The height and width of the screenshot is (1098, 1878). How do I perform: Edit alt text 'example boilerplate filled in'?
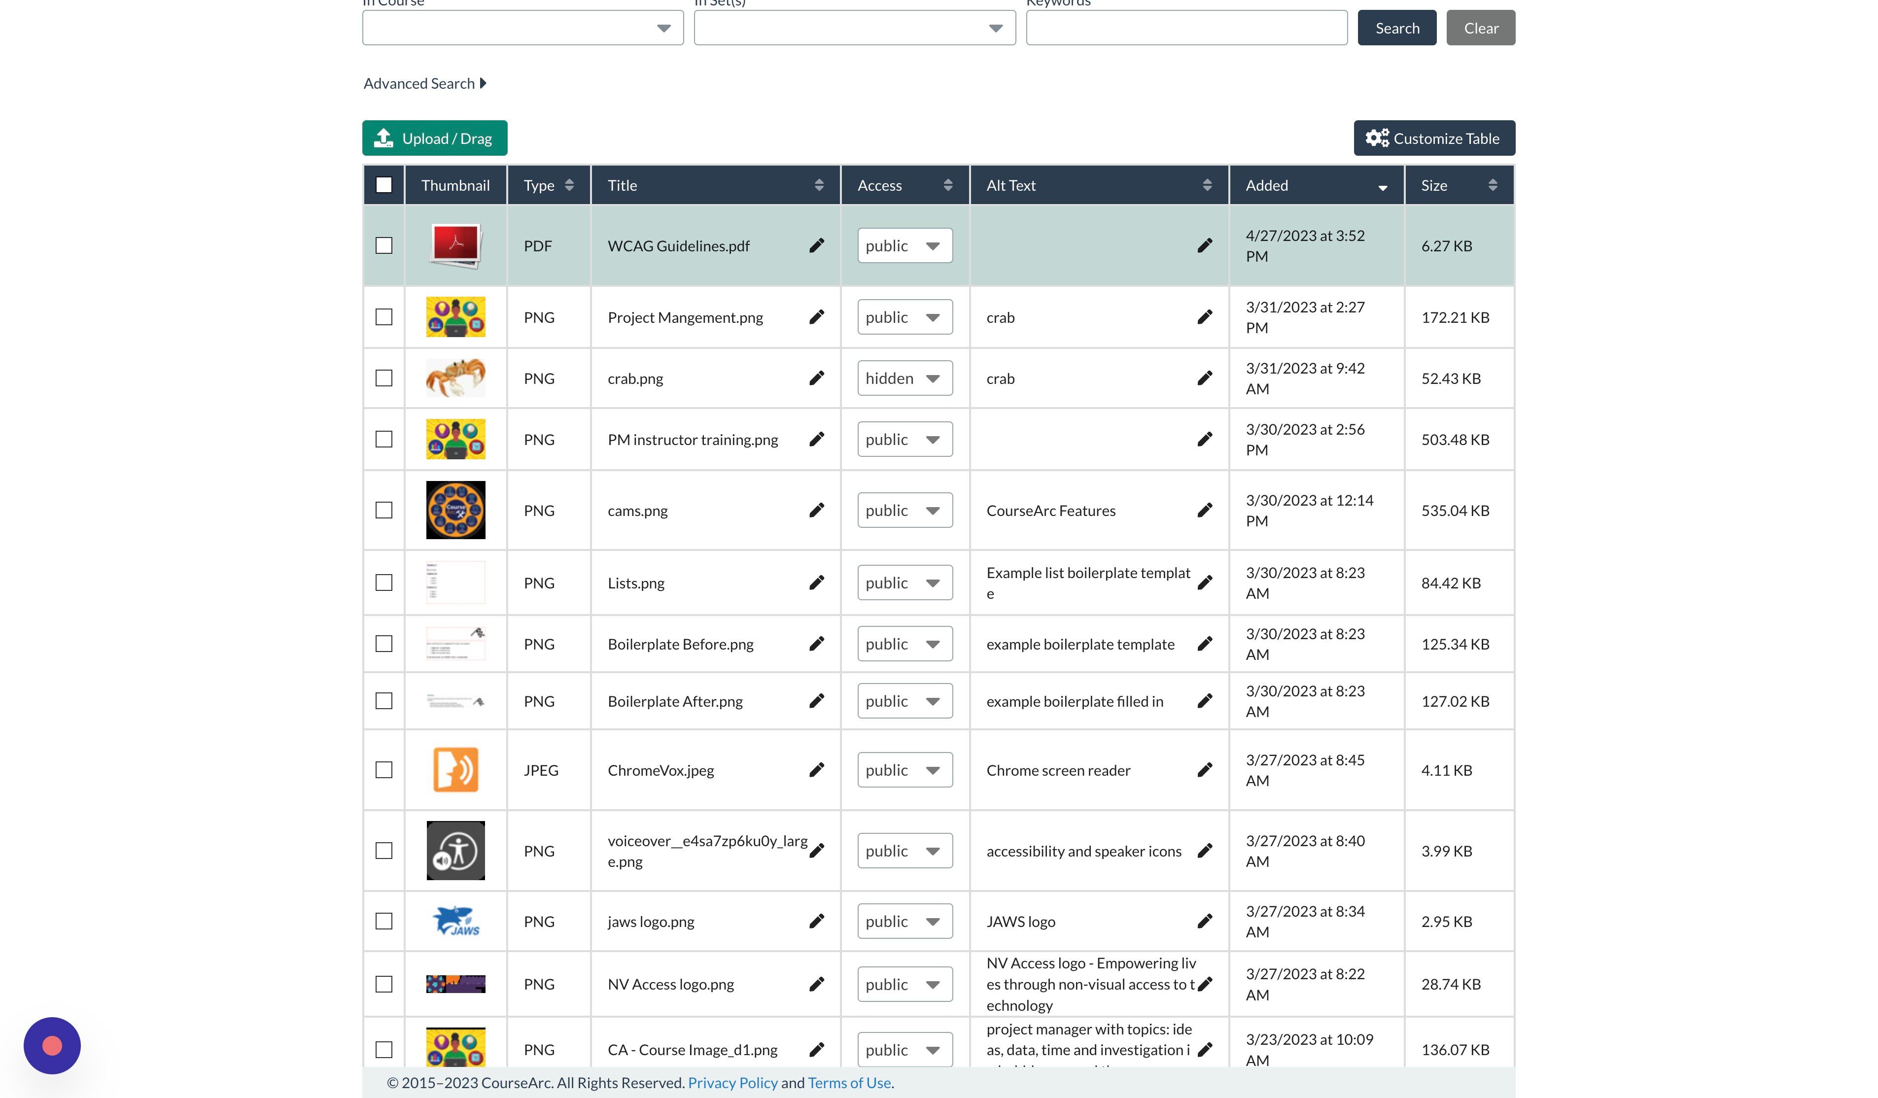point(1204,700)
